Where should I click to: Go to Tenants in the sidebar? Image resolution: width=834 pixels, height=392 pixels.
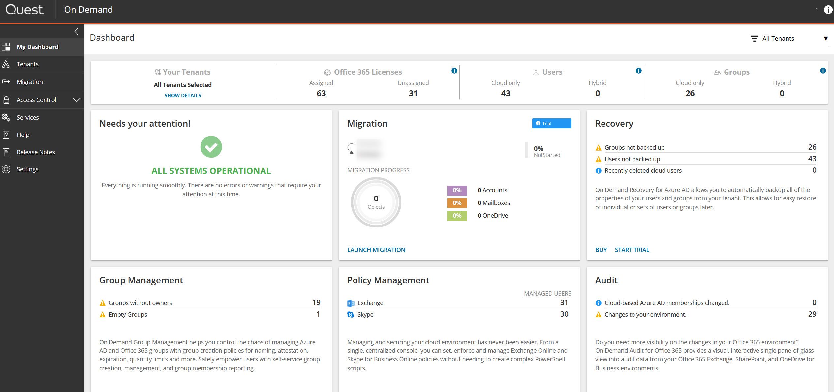click(x=42, y=64)
